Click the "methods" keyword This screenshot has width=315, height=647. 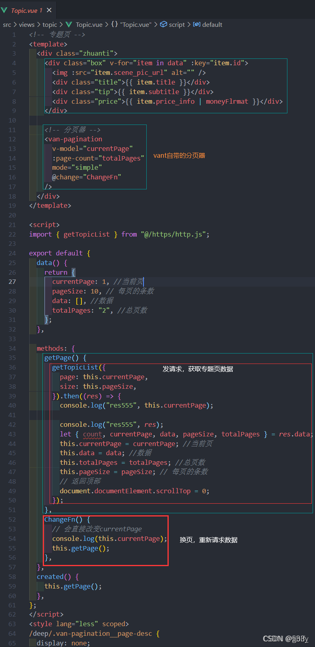(50, 349)
